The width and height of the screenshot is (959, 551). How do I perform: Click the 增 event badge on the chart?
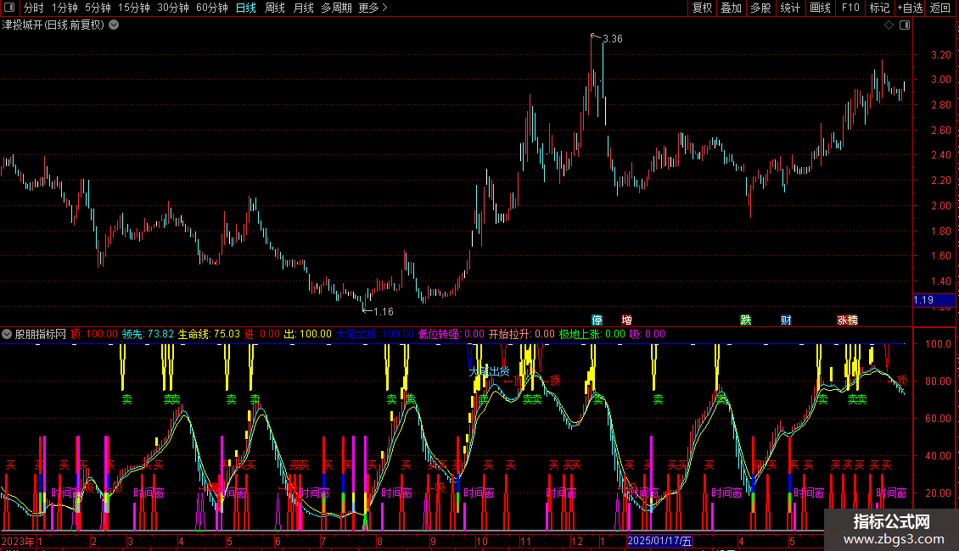626,320
